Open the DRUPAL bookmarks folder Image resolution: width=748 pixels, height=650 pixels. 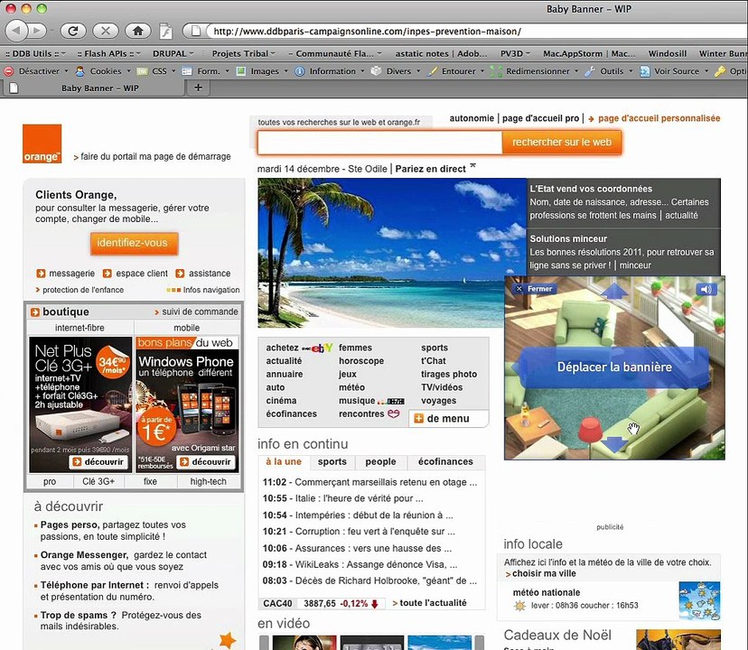tap(173, 53)
